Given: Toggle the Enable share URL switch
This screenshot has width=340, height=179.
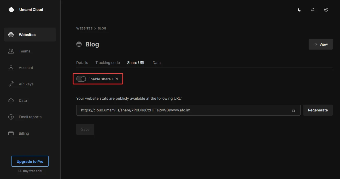Looking at the screenshot, I should click(x=81, y=79).
